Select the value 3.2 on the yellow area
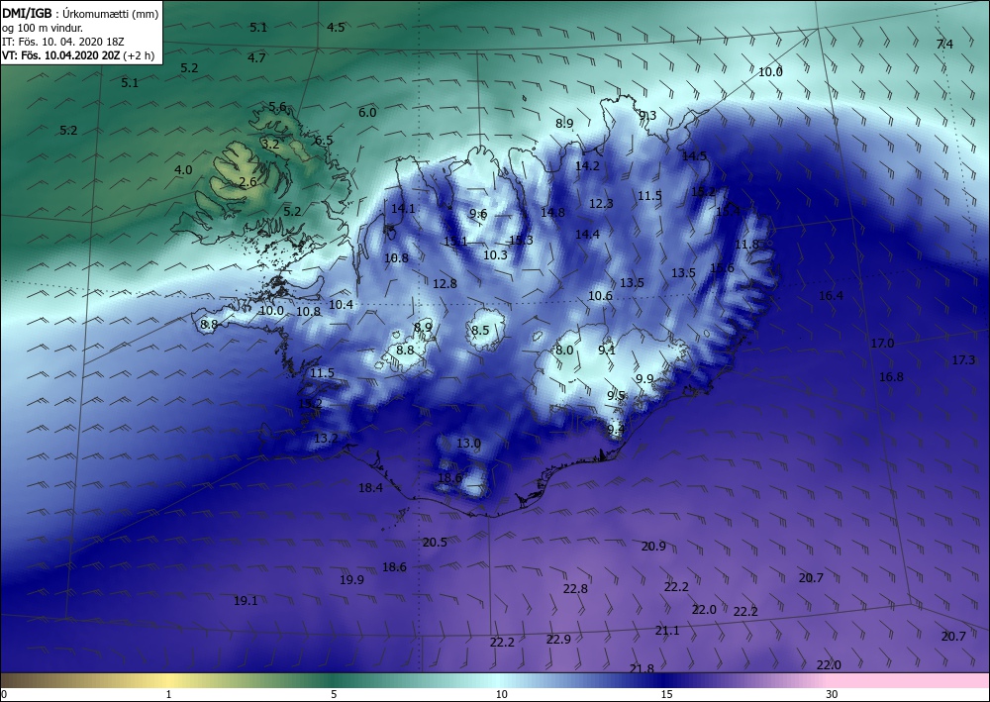This screenshot has width=990, height=702. click(270, 144)
